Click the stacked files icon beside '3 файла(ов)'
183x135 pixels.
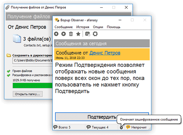17,38
